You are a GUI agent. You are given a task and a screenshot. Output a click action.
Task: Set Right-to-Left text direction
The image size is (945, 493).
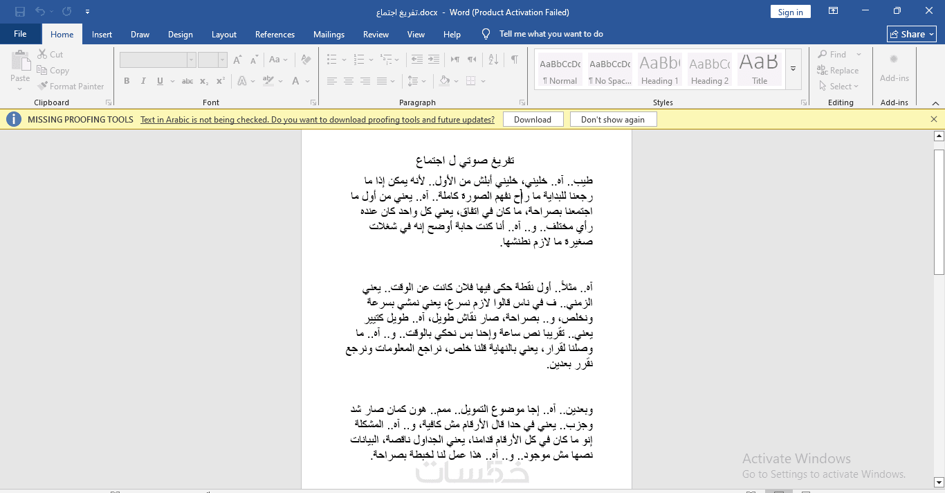472,60
